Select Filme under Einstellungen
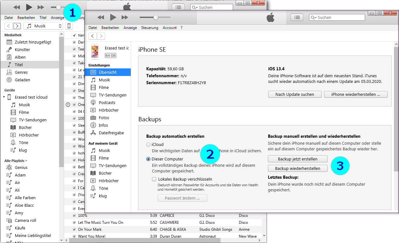 click(108, 87)
